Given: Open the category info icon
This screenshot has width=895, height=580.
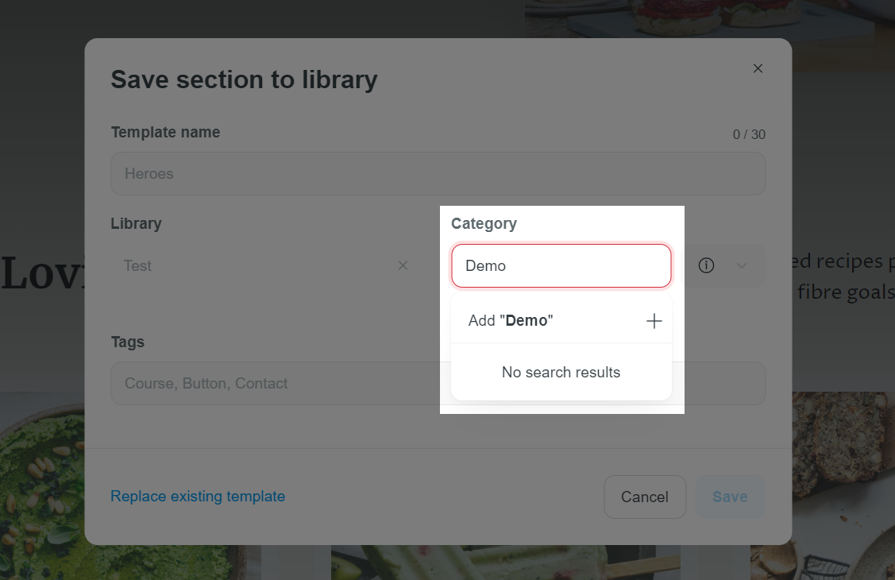Looking at the screenshot, I should (706, 265).
